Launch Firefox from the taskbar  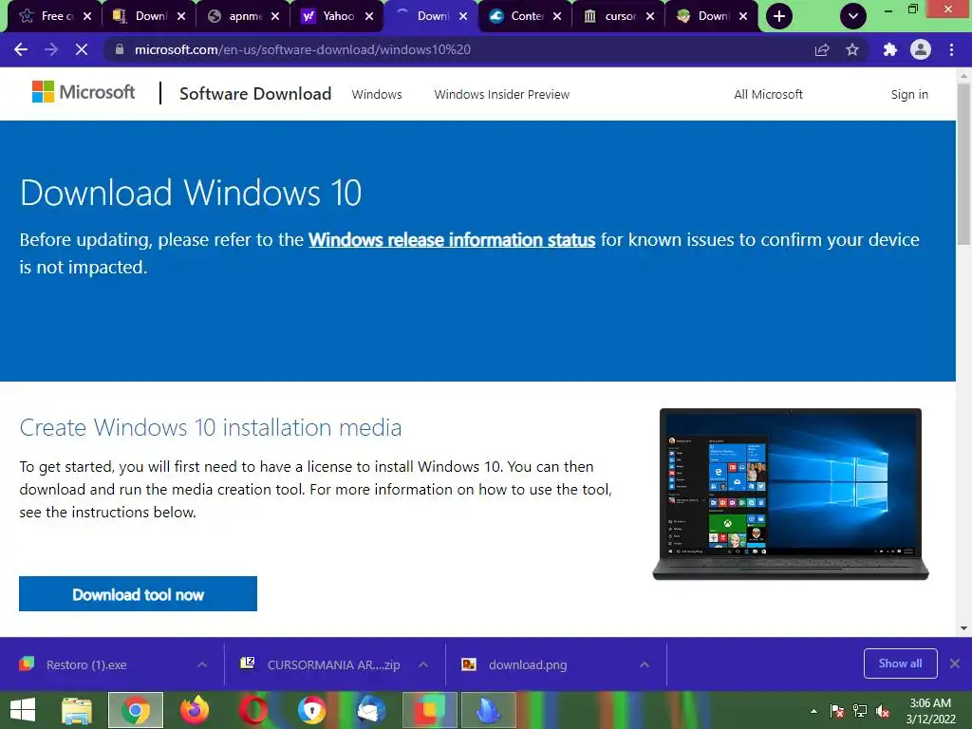point(194,710)
